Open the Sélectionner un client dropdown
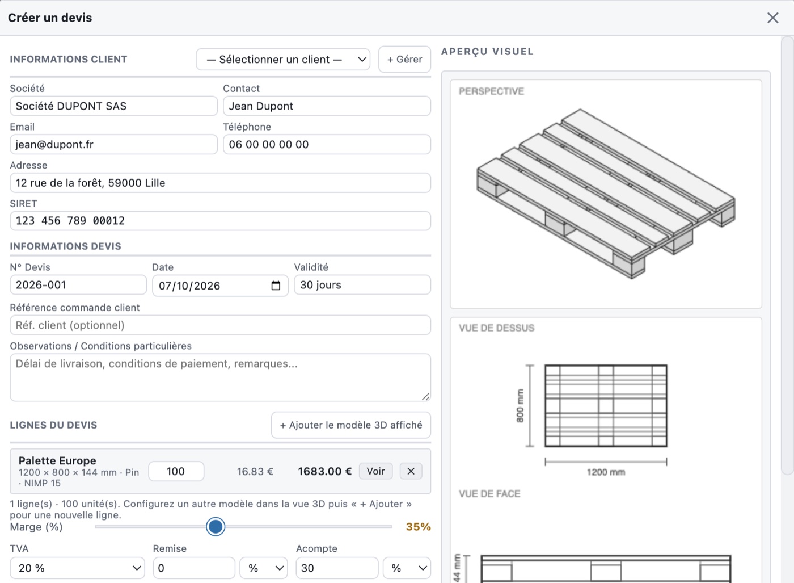 click(283, 60)
